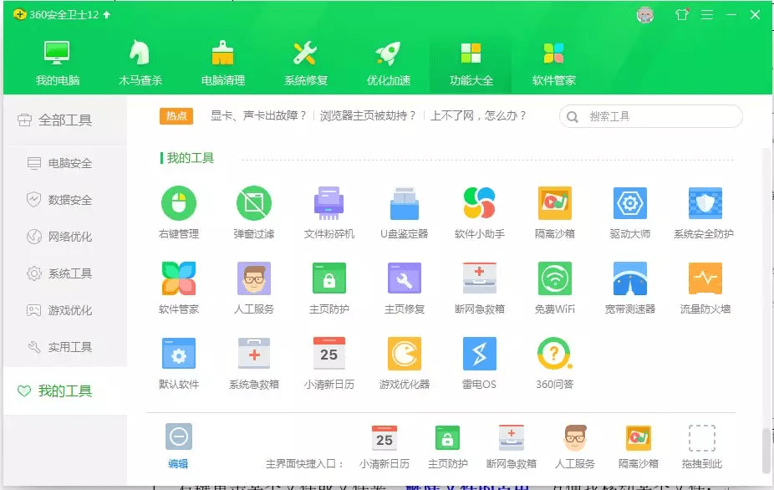Select 全部工具 in sidebar
774x490 pixels.
pyautogui.click(x=64, y=120)
